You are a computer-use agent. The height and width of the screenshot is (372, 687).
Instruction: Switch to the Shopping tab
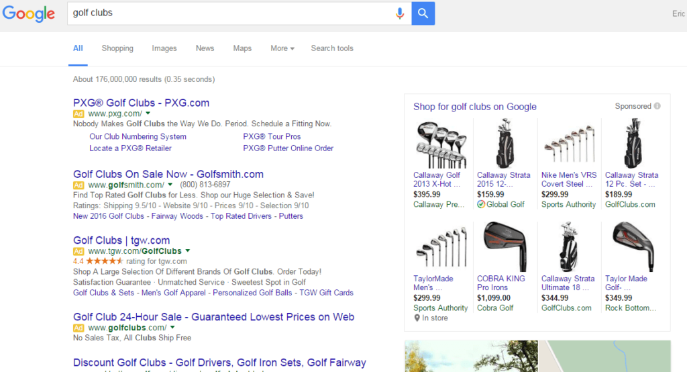[x=117, y=48]
